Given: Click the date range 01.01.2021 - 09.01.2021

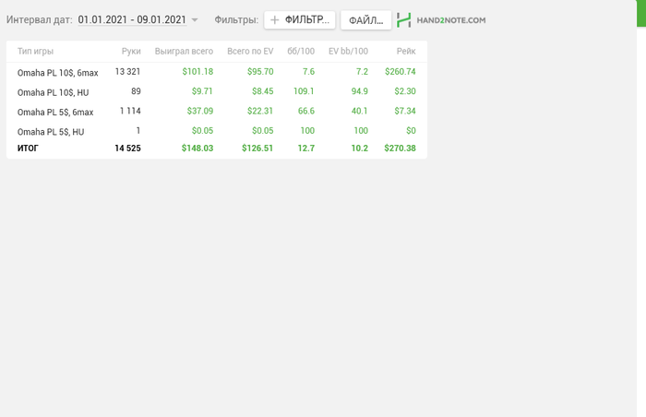Looking at the screenshot, I should pos(132,19).
